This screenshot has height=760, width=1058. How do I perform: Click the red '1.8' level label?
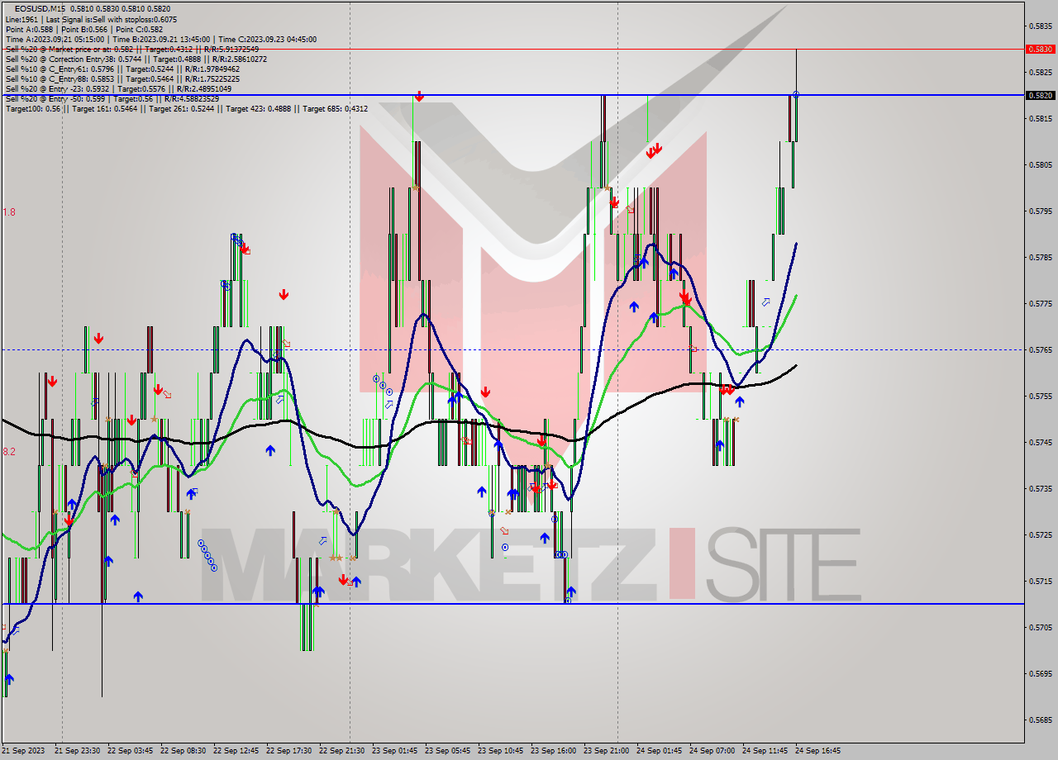coord(9,212)
